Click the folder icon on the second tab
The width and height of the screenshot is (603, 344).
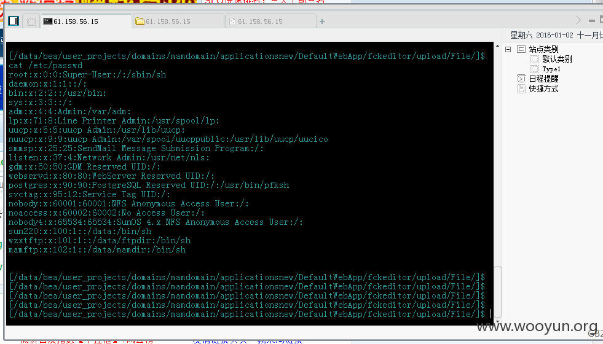140,21
